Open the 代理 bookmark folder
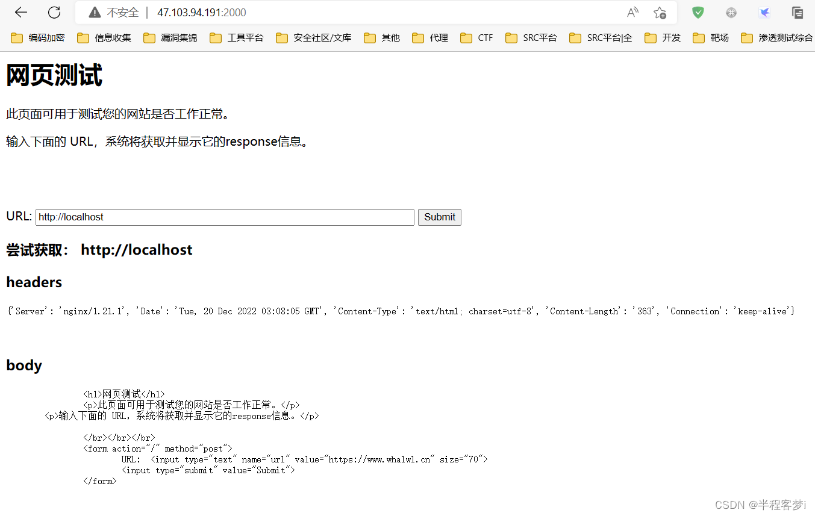Viewport: 815px width, 516px height. click(x=430, y=38)
